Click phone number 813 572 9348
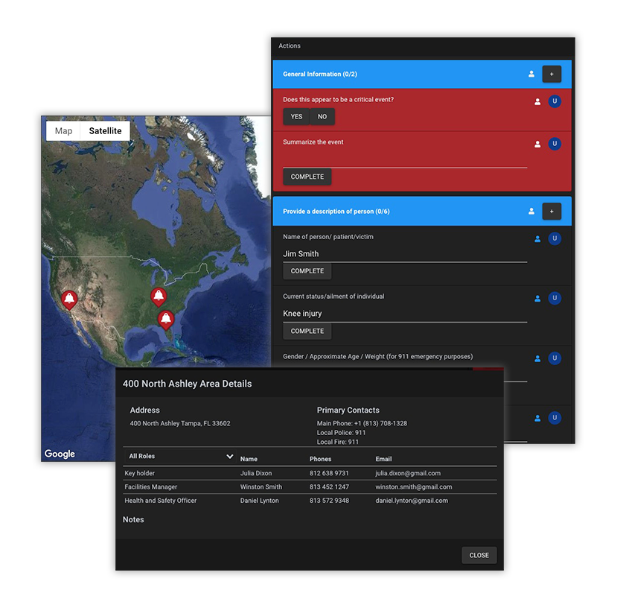 [x=329, y=501]
